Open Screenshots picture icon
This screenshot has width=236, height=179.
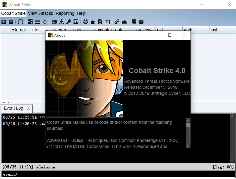(76, 22)
